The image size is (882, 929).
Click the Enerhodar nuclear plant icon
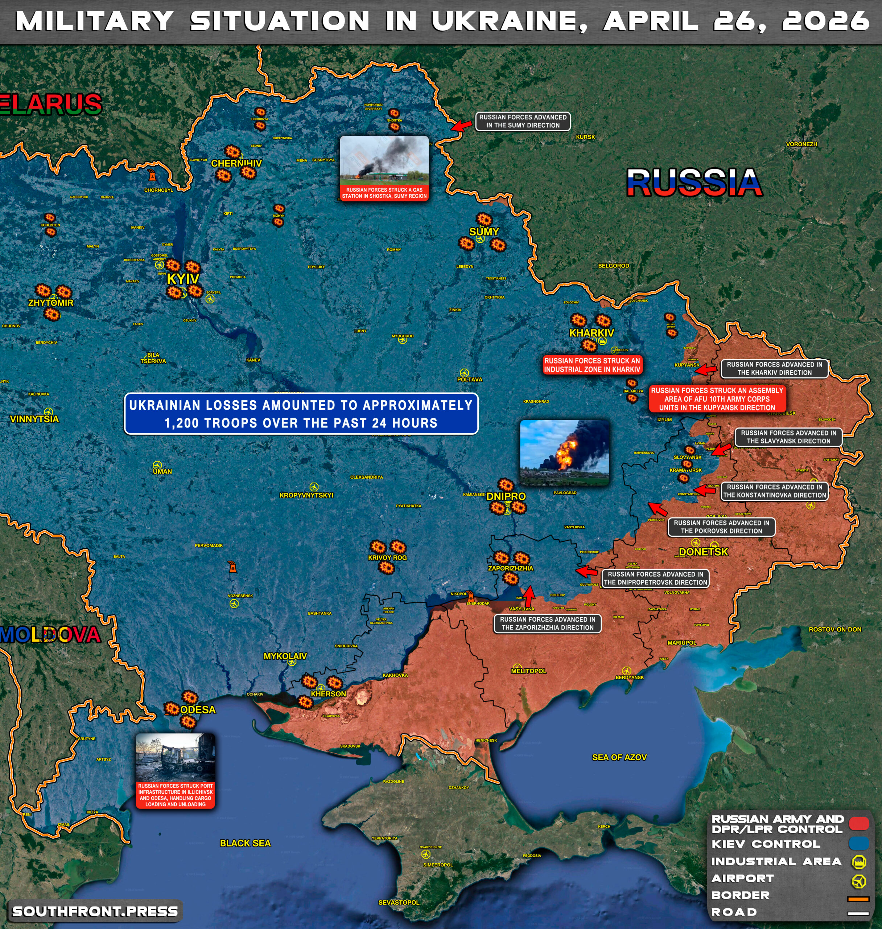click(471, 597)
